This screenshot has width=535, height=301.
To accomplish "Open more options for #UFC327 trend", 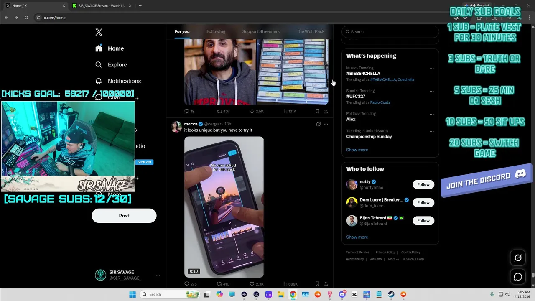I will coord(431,92).
